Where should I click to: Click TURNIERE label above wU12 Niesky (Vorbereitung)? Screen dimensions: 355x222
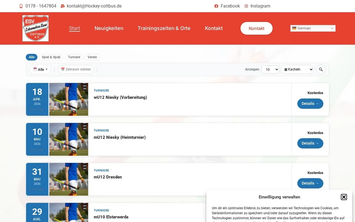point(101,91)
